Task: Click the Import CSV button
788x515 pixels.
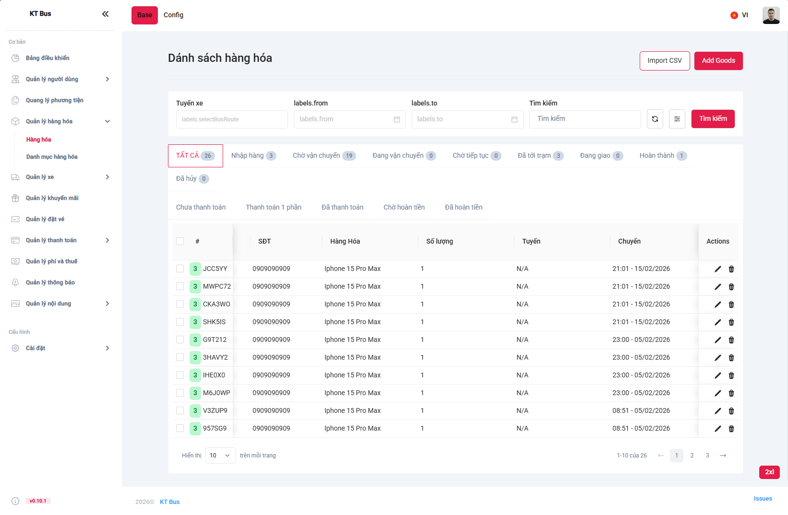Action: point(664,61)
